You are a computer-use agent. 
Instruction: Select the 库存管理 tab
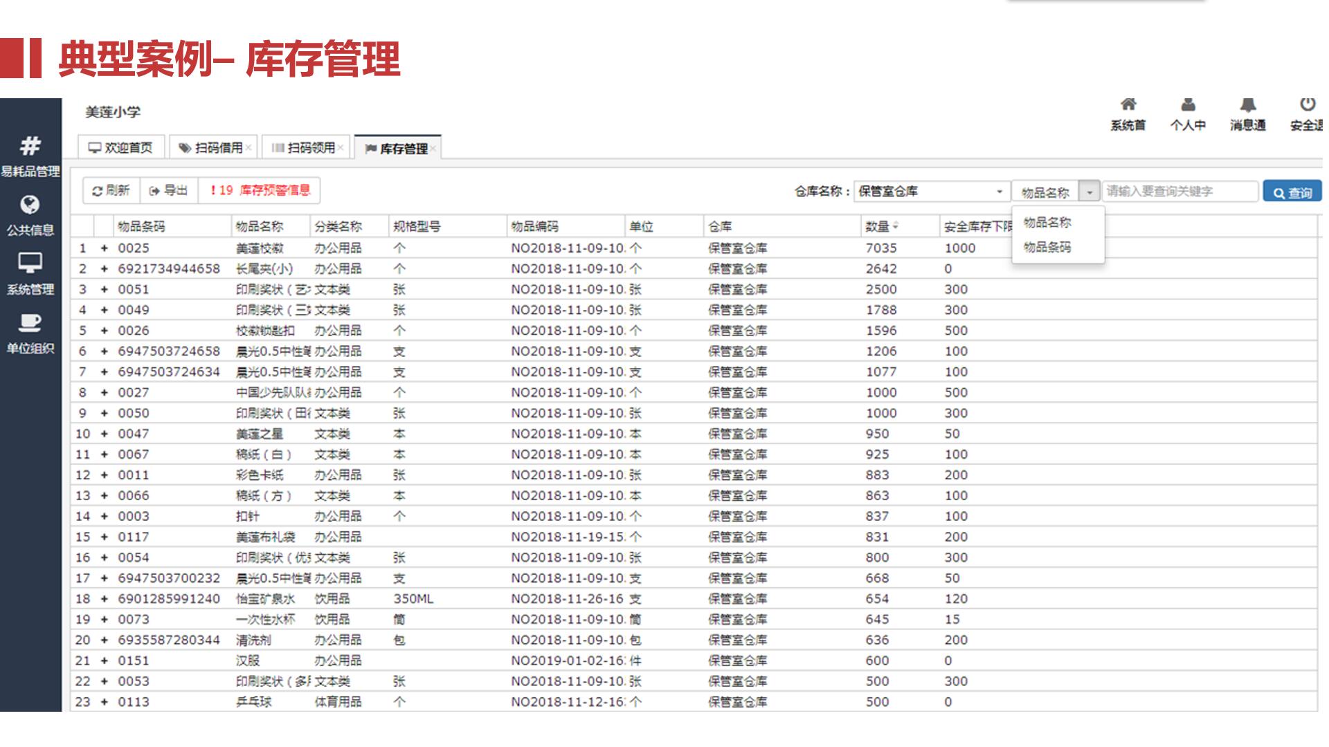[397, 148]
